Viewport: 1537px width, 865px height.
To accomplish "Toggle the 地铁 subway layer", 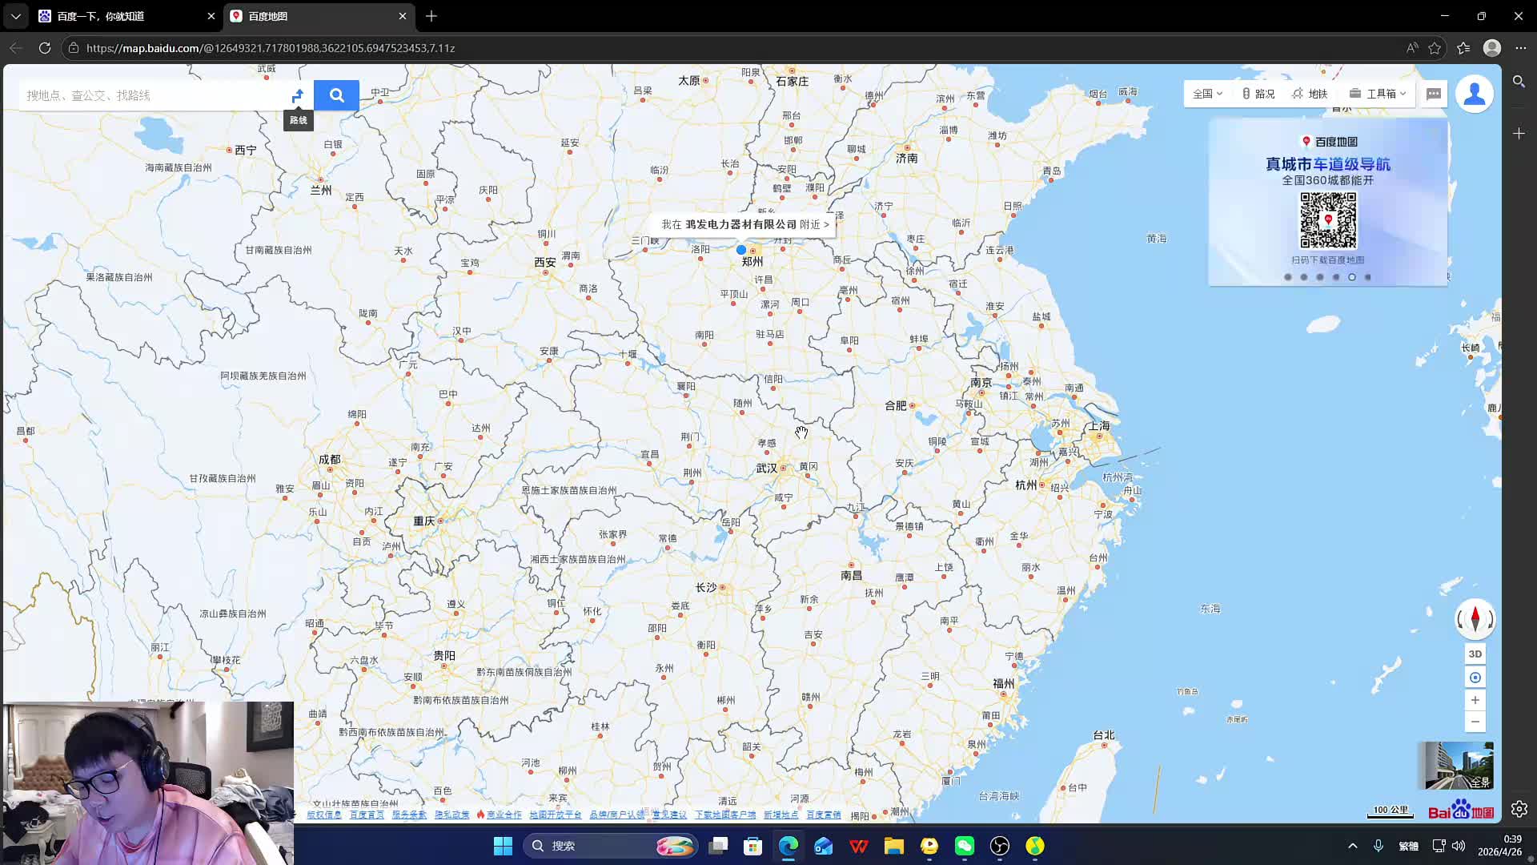I will click(1310, 94).
